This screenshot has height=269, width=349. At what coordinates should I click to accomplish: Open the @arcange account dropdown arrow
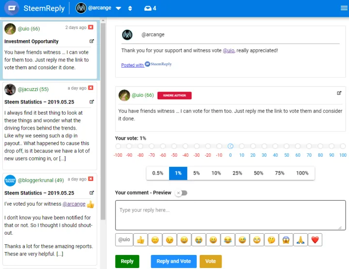[x=118, y=8]
